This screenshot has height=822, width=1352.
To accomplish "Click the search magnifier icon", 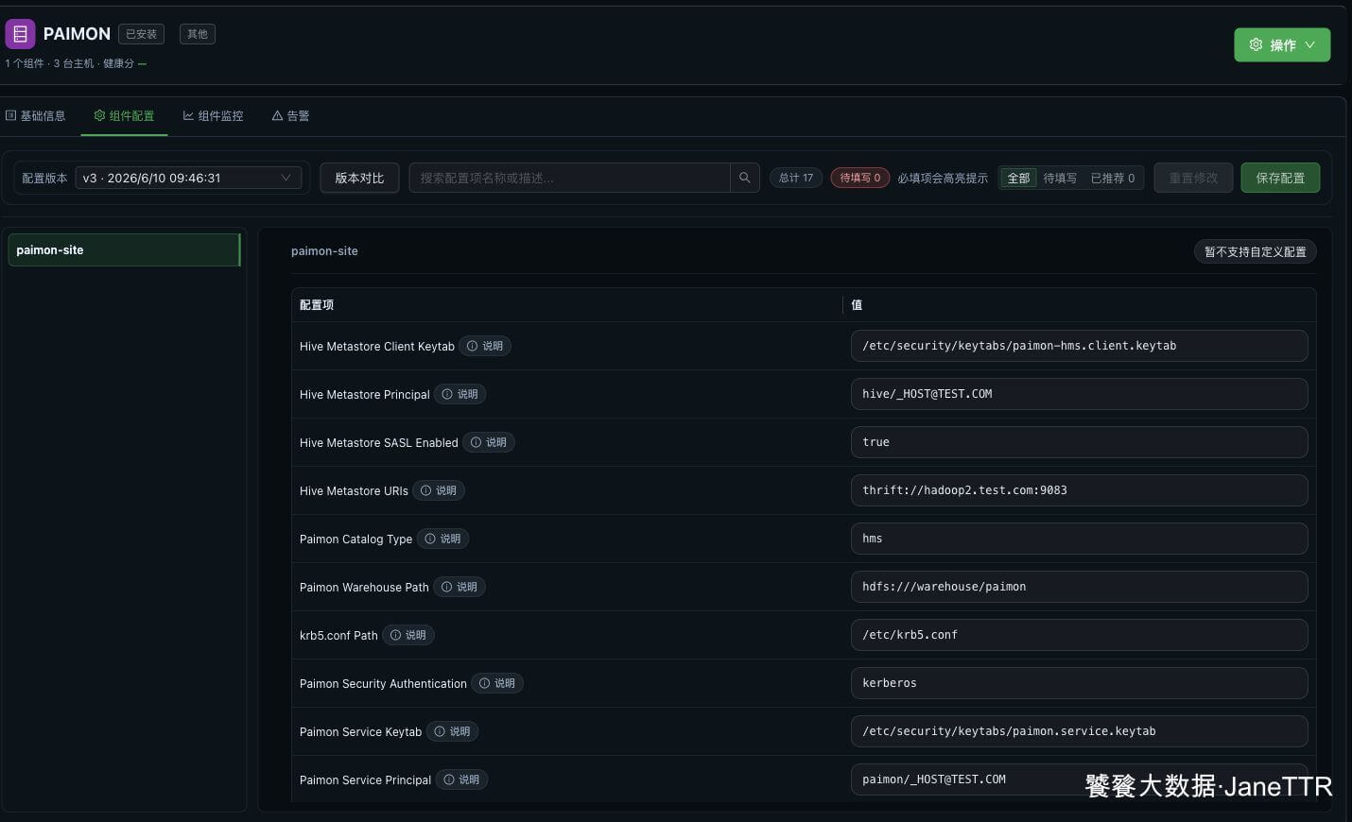I will pos(745,178).
